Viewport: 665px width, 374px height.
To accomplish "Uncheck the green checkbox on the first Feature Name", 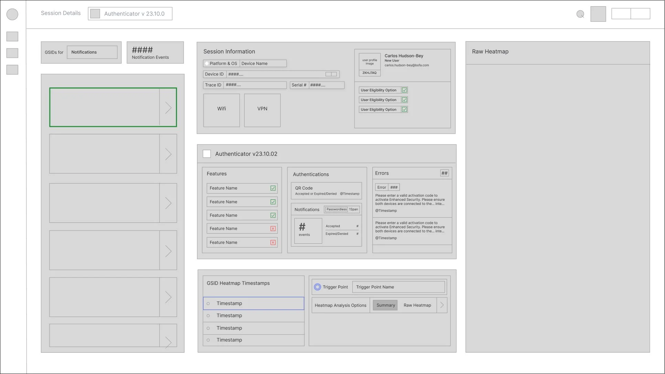I will click(273, 188).
